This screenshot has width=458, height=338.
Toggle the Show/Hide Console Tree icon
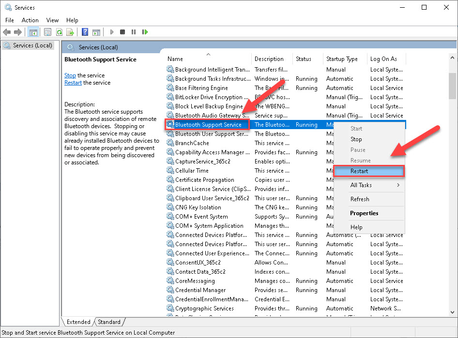pyautogui.click(x=33, y=32)
